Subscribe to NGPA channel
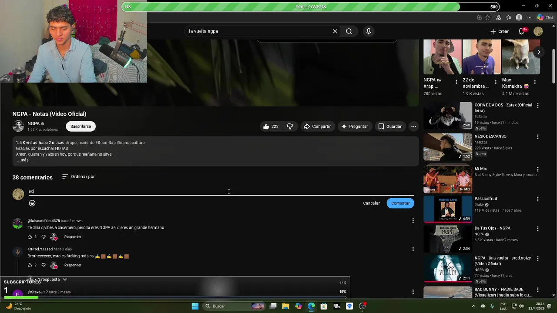Screen dimensions: 557x313 (x=81, y=127)
